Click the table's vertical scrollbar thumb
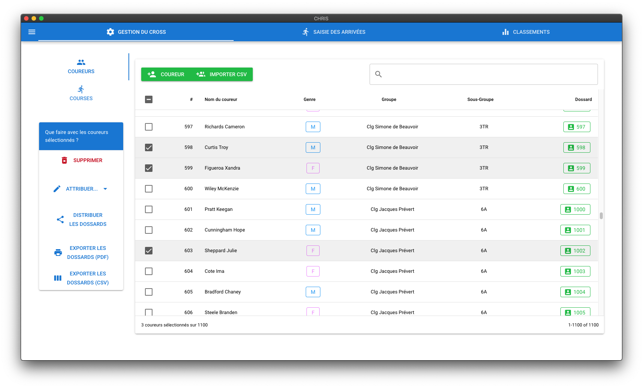643x388 pixels. tap(601, 216)
